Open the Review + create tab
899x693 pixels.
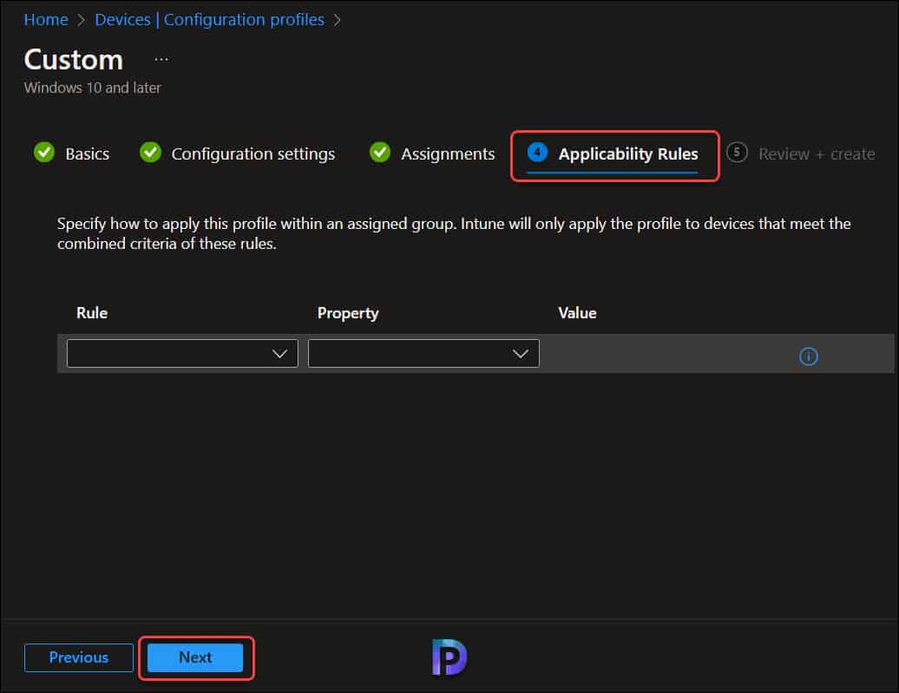point(817,154)
